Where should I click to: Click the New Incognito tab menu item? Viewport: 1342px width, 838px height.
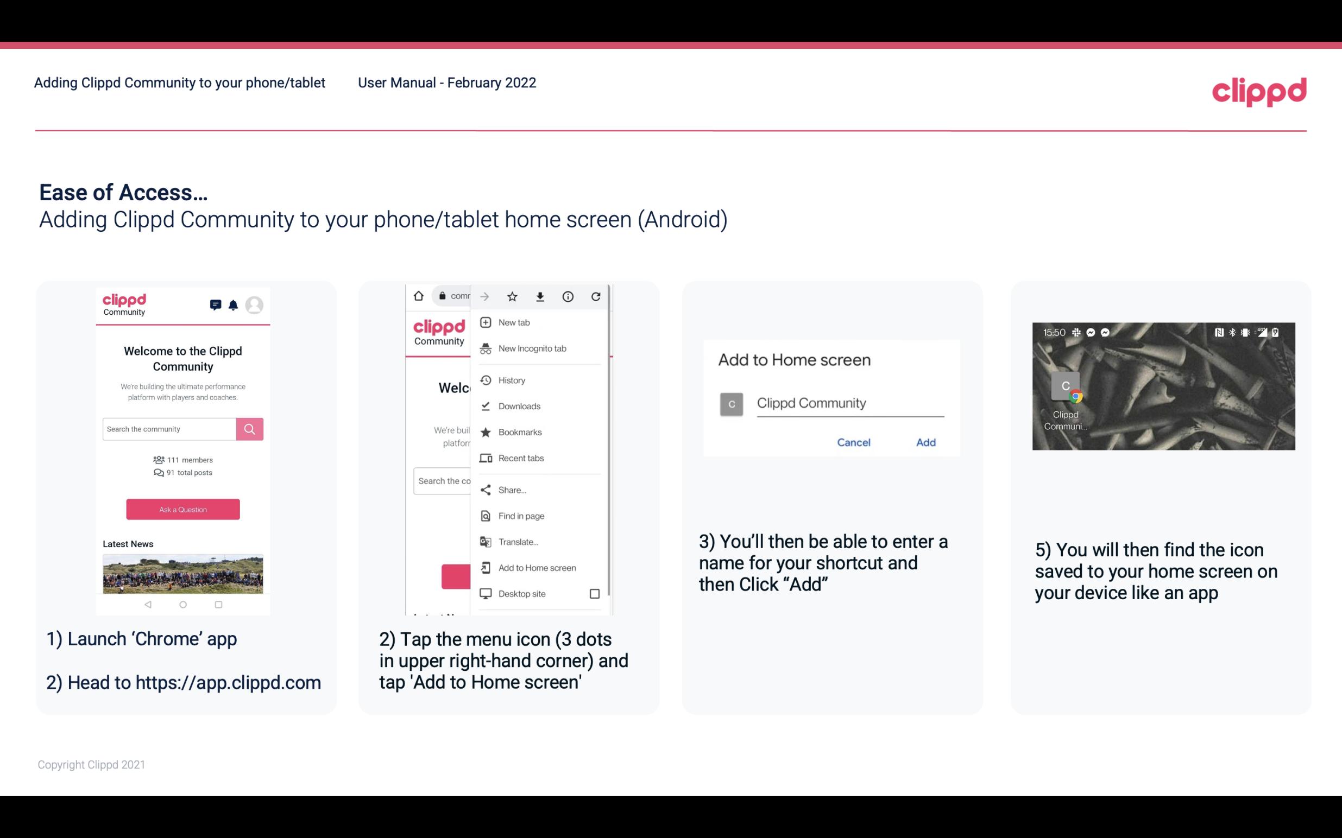point(531,348)
